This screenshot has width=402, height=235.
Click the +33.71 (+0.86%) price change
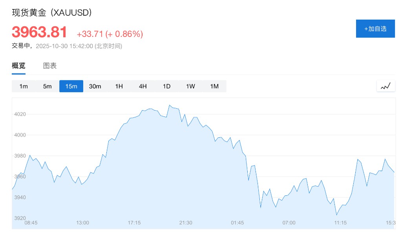pos(110,34)
